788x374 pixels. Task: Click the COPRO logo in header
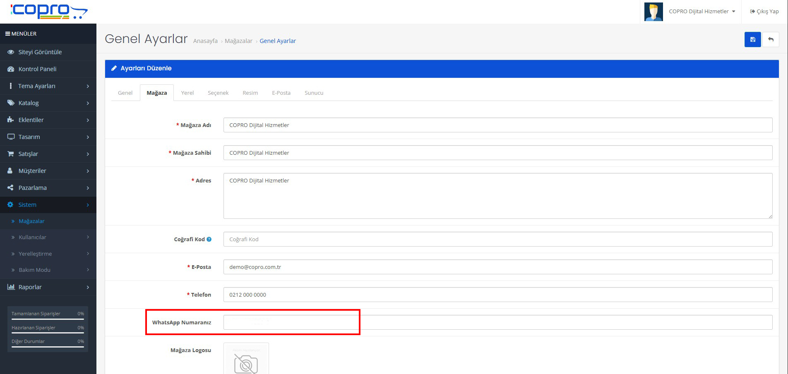(49, 11)
